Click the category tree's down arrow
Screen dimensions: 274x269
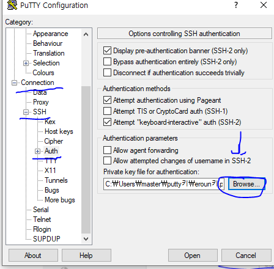point(86,238)
